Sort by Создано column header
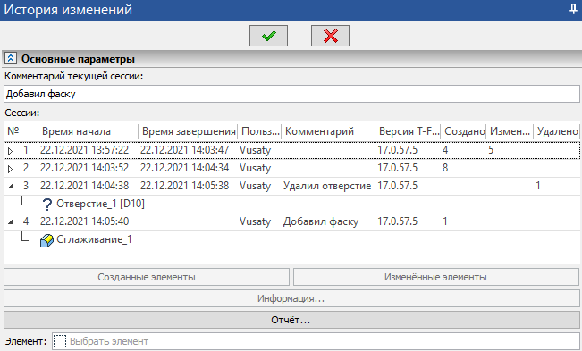The height and width of the screenshot is (351, 582). 464,131
